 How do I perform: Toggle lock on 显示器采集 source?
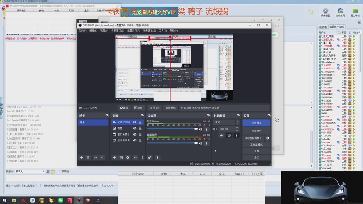(140, 140)
